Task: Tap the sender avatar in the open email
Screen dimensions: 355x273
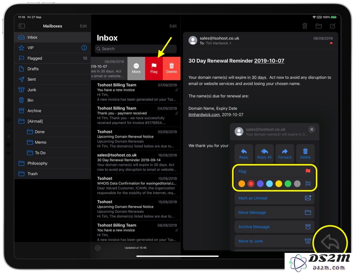Action: (x=193, y=41)
